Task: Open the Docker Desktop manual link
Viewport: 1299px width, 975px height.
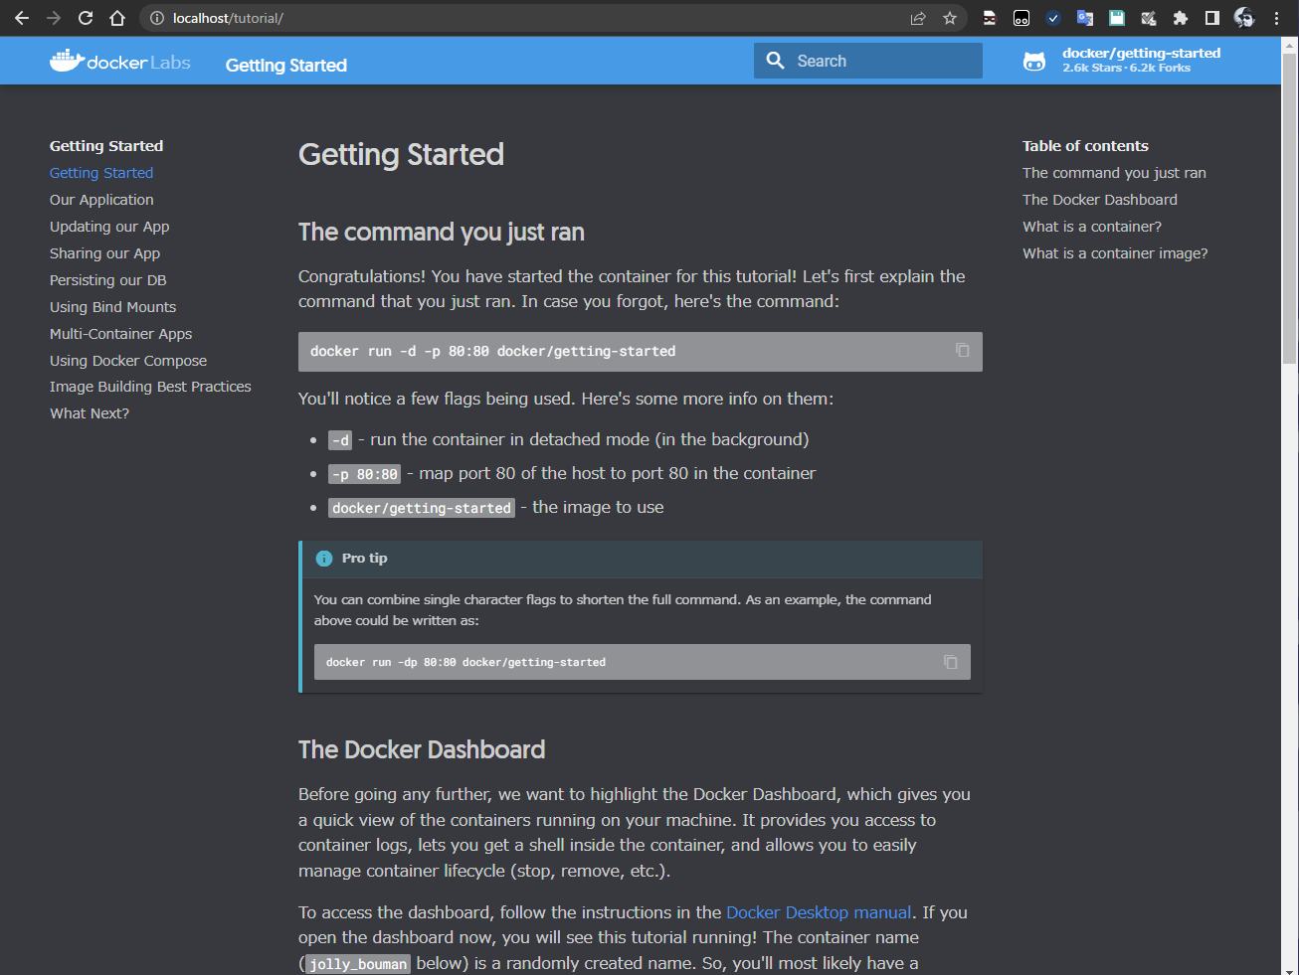Action: coord(819,912)
